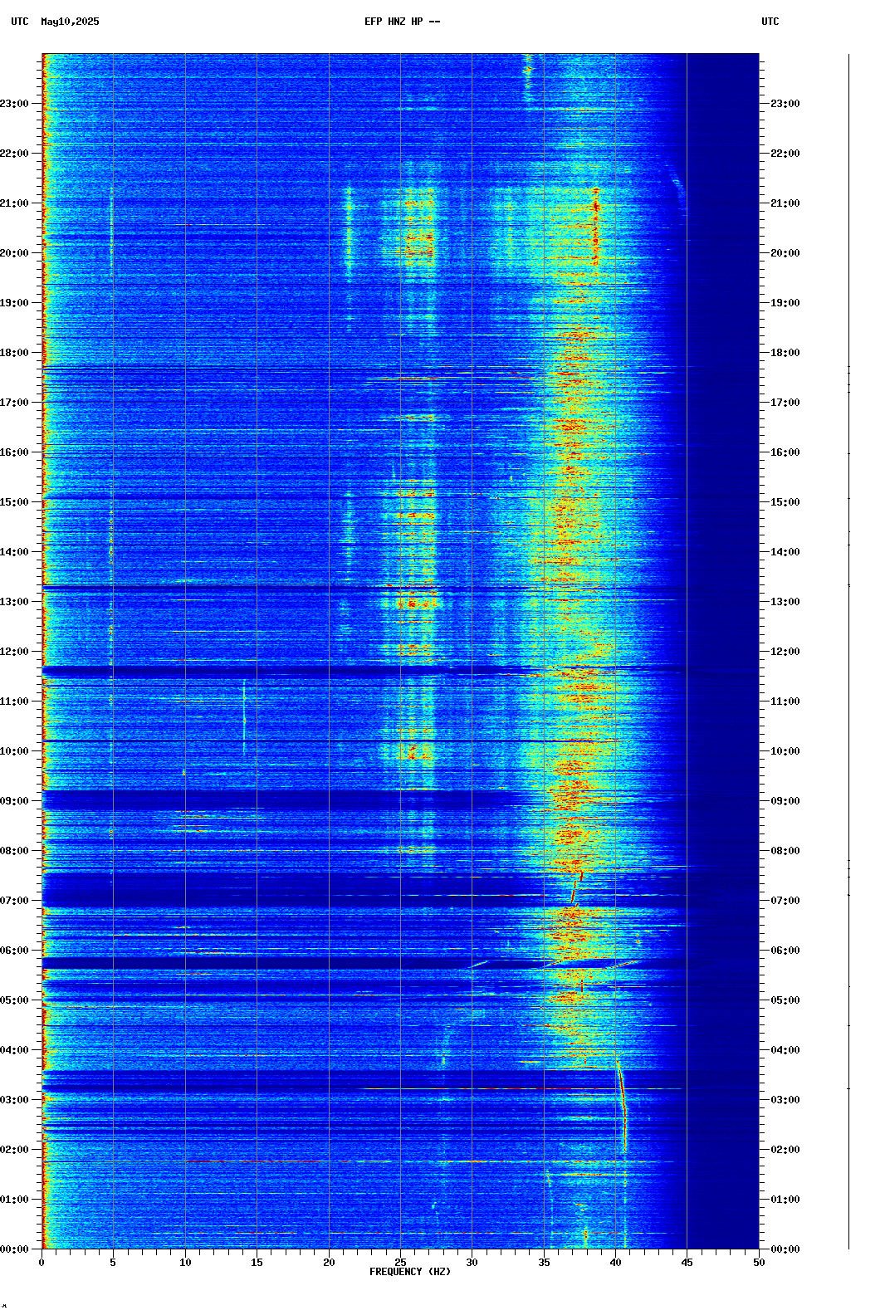Click the frequency axis label "45"
The width and height of the screenshot is (885, 1315).
tap(687, 1263)
